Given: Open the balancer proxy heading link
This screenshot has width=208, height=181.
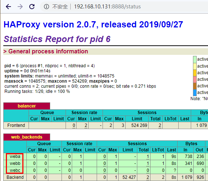Looking at the screenshot, I should point(27,106).
